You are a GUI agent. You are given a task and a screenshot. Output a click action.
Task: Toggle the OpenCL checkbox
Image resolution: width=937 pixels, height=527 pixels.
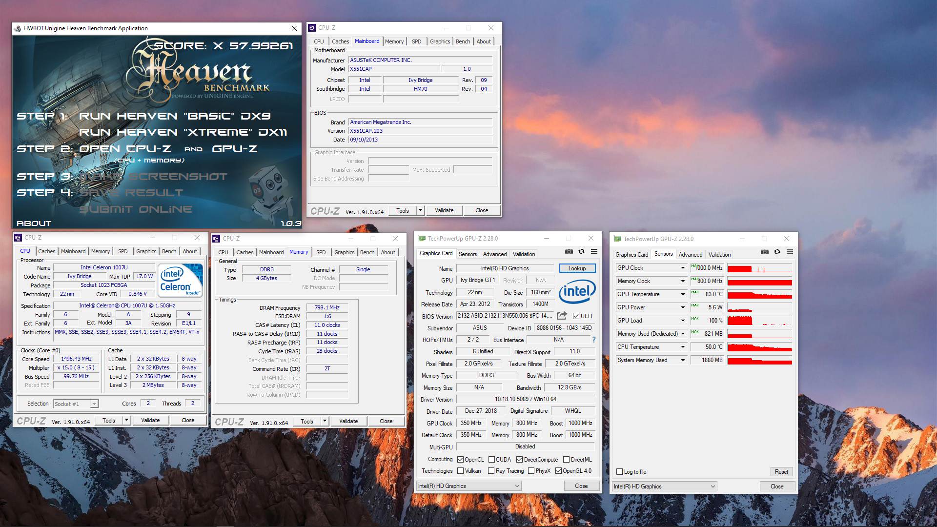tap(460, 460)
